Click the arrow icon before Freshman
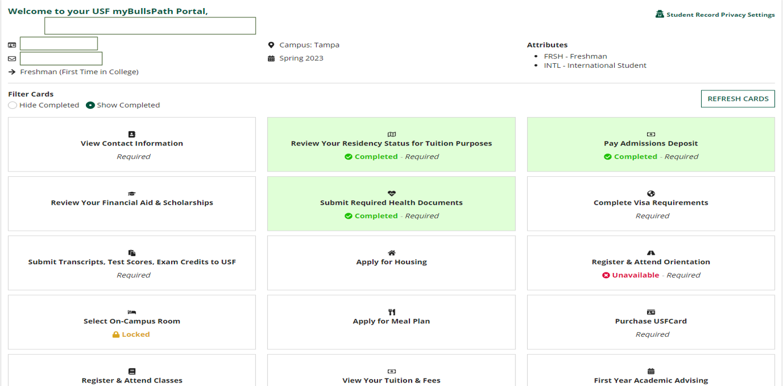This screenshot has height=386, width=784. (12, 72)
